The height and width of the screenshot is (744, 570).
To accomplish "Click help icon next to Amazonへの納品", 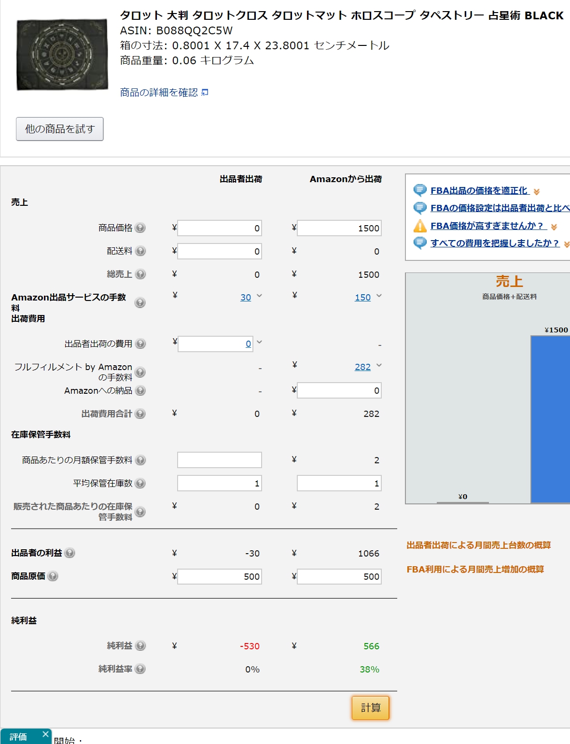I will click(140, 390).
